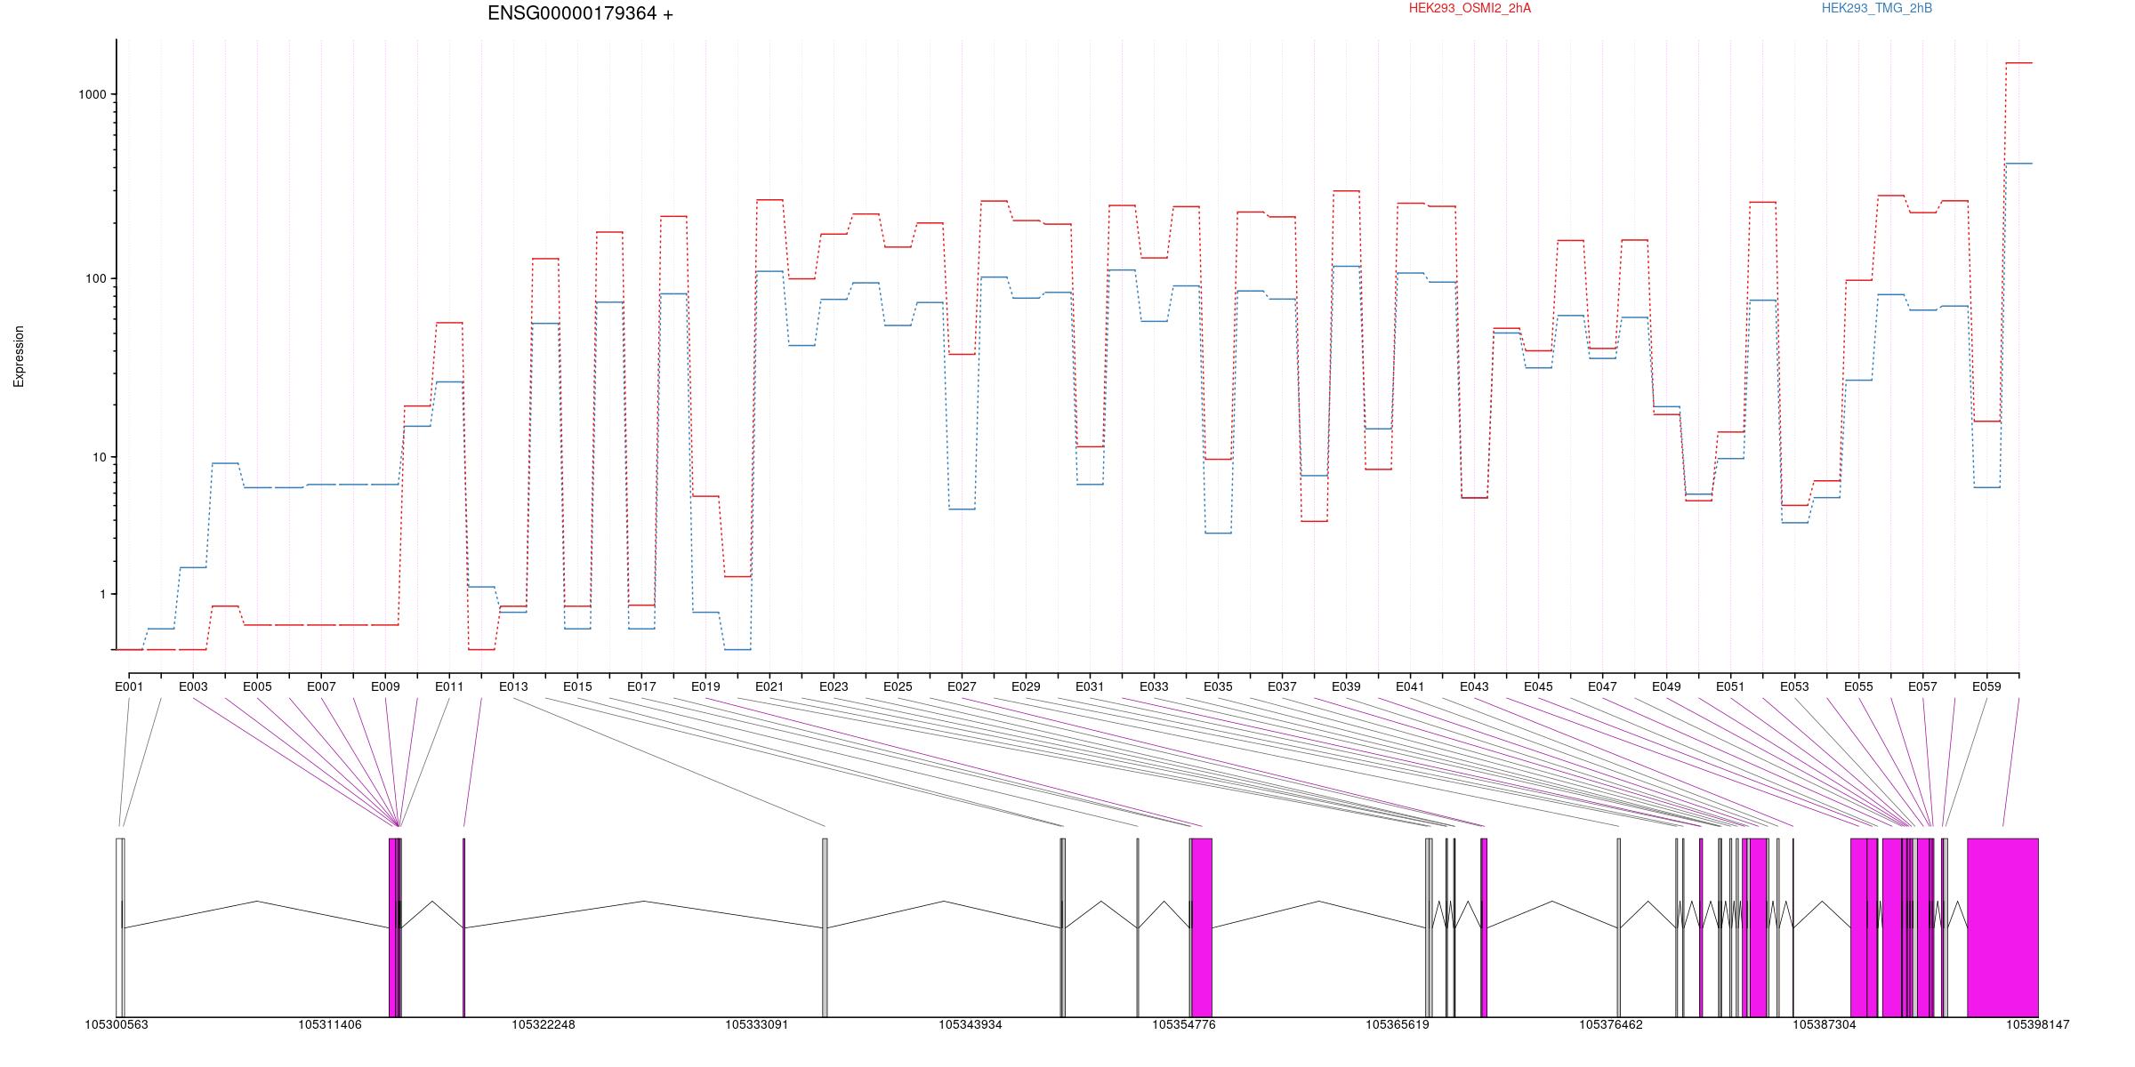
Task: Click exon label E017
Action: pos(641,686)
